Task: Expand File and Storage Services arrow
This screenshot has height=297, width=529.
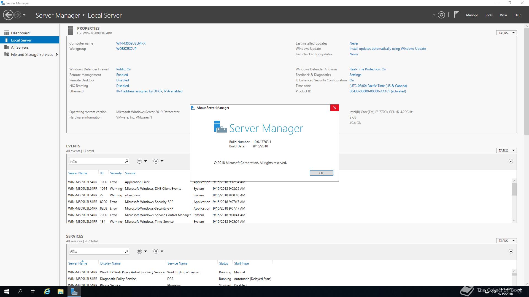Action: tap(57, 54)
